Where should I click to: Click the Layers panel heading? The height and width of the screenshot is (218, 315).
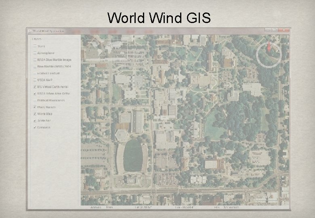37,39
